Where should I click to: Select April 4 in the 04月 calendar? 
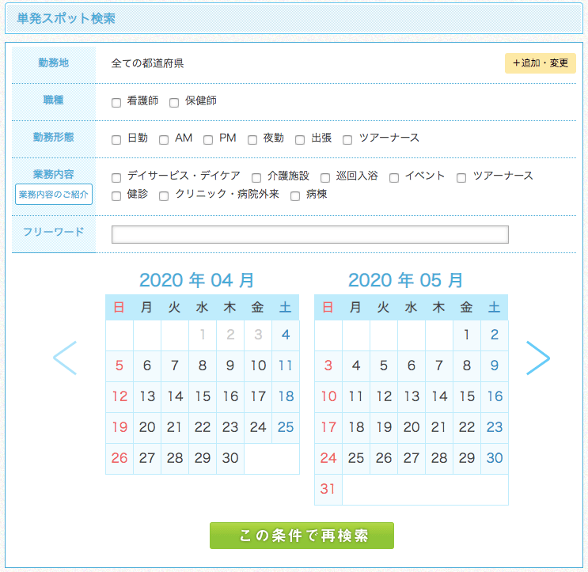pyautogui.click(x=286, y=335)
